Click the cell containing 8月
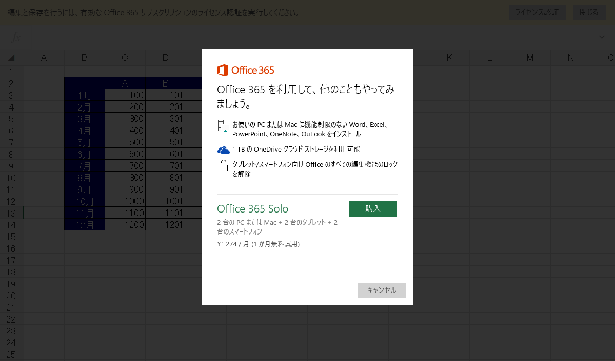615x361 pixels. point(85,177)
